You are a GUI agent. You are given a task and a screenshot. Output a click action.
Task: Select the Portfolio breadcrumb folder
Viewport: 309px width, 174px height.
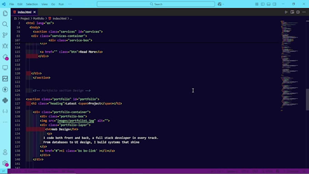click(39, 19)
